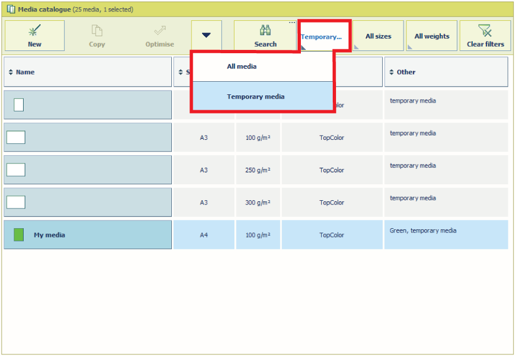The image size is (515, 356).
Task: Click the Media catalogue title icon
Action: (x=11, y=9)
